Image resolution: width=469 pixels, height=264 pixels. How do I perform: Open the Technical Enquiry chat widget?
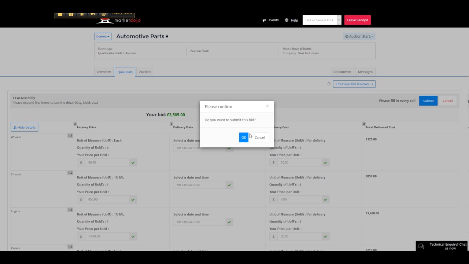point(442,246)
